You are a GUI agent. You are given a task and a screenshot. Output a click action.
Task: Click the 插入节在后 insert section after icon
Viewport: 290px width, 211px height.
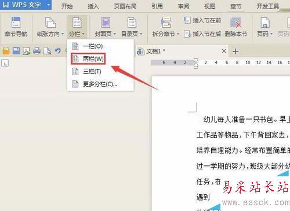[x=187, y=34]
